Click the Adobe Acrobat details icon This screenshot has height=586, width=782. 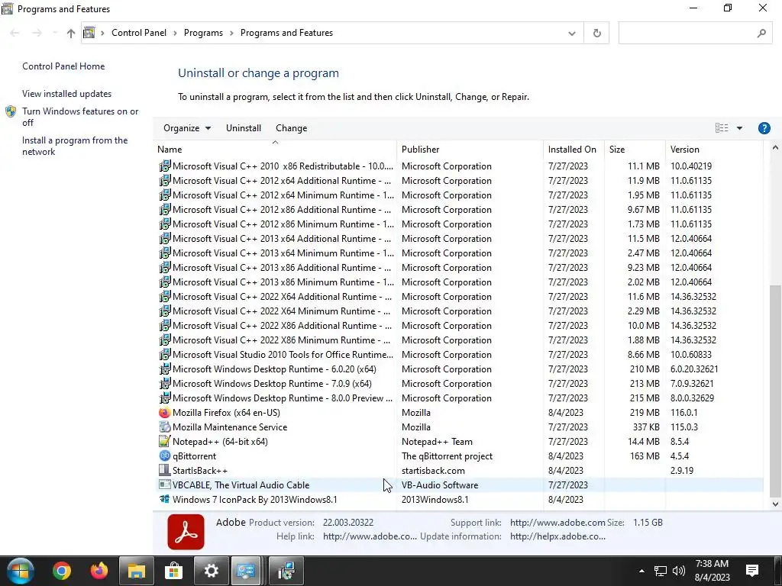coord(186,532)
